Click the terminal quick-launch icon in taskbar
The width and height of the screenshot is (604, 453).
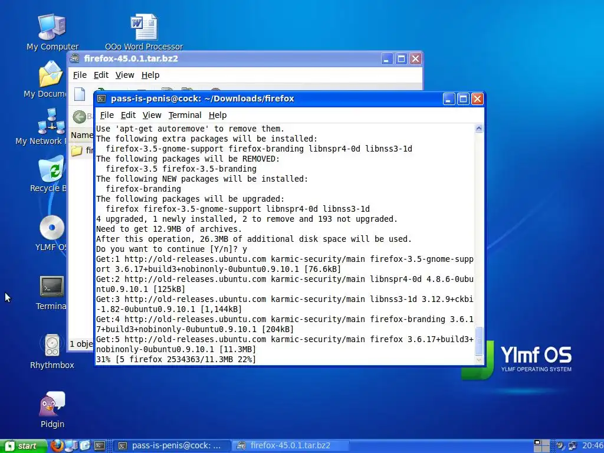pos(99,446)
